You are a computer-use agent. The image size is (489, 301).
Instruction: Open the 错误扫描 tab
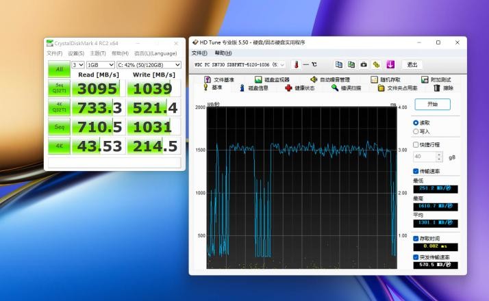(346, 88)
